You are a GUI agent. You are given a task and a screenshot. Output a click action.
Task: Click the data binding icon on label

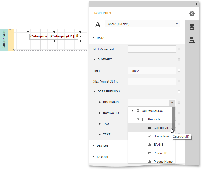click(x=77, y=36)
